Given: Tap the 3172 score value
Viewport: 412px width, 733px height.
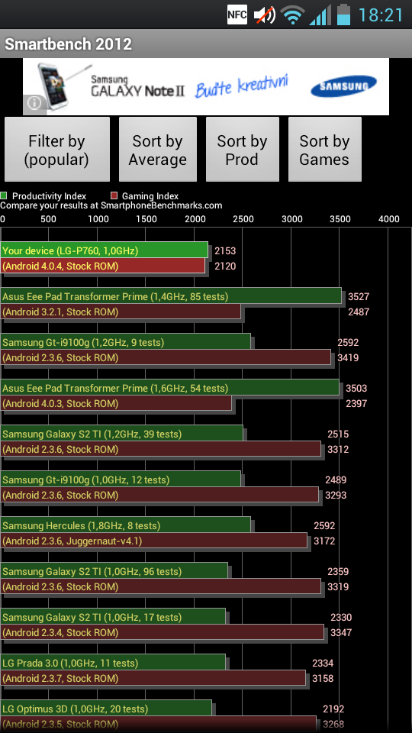Looking at the screenshot, I should (x=325, y=541).
